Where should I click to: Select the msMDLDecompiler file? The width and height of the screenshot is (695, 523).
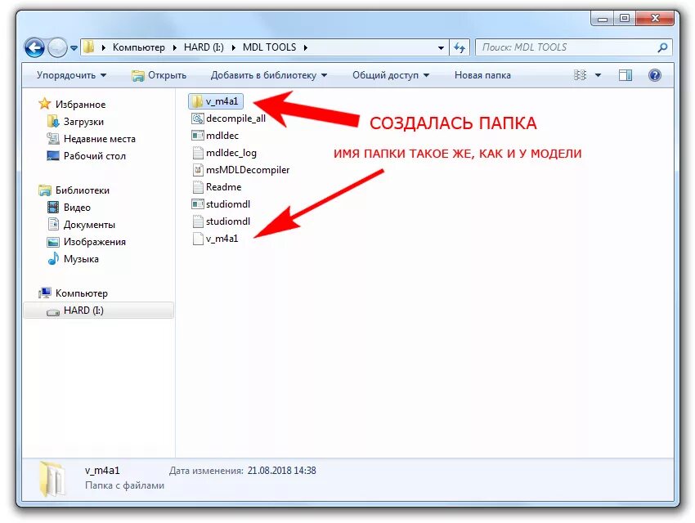tap(240, 170)
